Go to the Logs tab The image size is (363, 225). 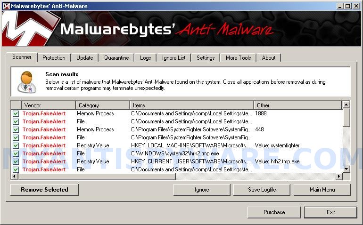click(145, 58)
